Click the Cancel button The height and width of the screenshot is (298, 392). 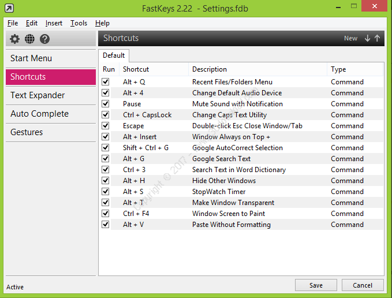[x=363, y=285]
